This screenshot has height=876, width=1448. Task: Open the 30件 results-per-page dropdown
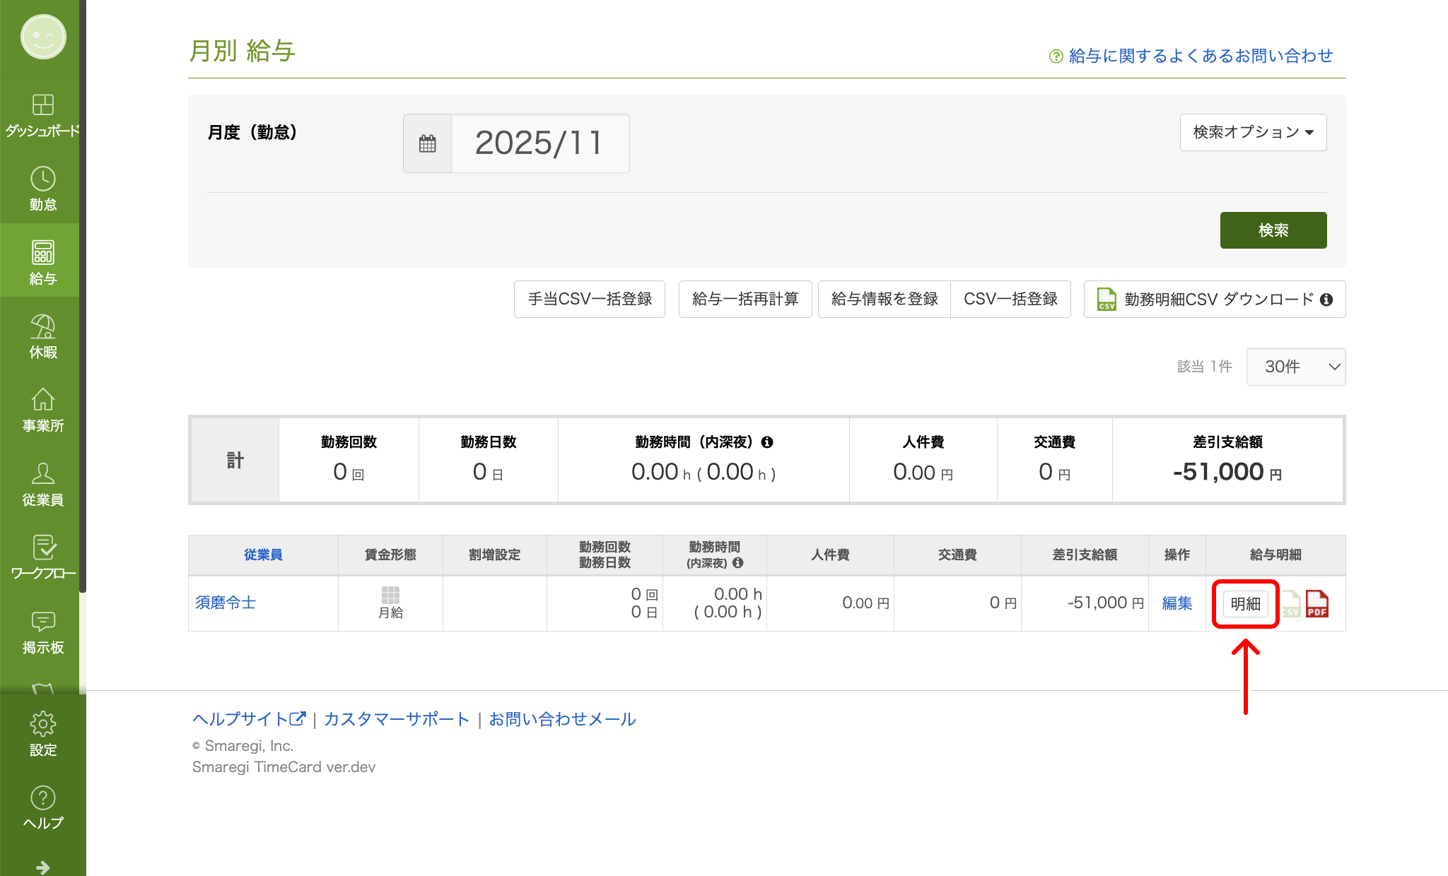(x=1295, y=367)
